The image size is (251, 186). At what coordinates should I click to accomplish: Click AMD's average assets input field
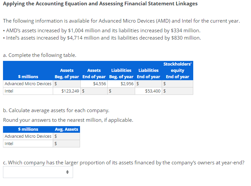pyautogui.click(x=68, y=136)
